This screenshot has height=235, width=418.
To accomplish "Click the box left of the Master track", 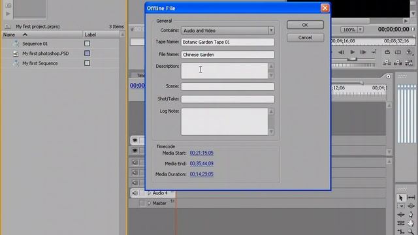I will click(x=142, y=203).
